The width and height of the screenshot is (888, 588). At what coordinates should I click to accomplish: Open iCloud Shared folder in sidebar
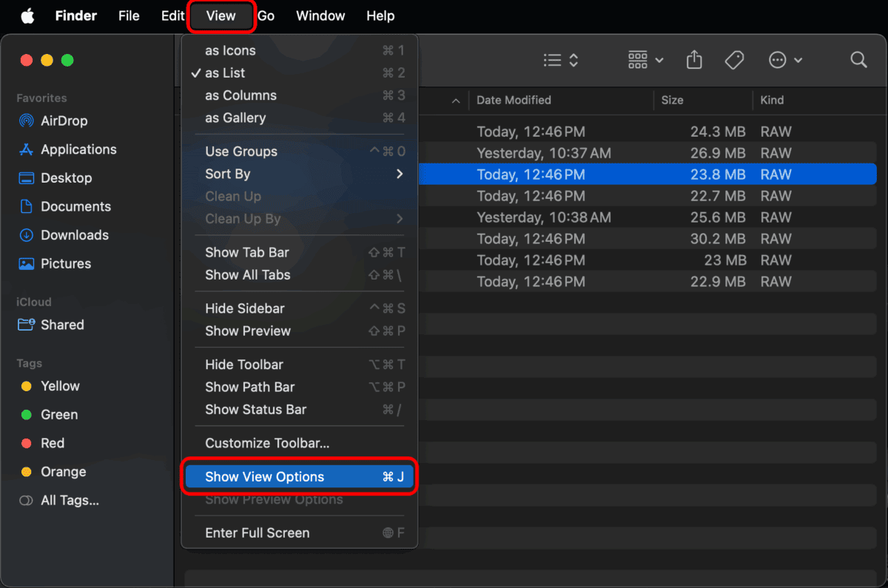[x=62, y=325]
